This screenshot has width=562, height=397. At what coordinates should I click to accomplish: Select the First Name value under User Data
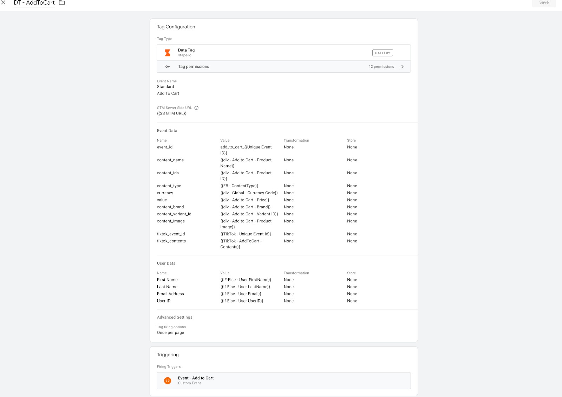[246, 280]
